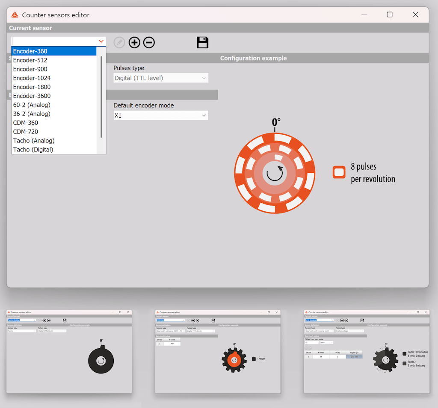Click the 8 pulses per revolution legend box

(x=339, y=172)
